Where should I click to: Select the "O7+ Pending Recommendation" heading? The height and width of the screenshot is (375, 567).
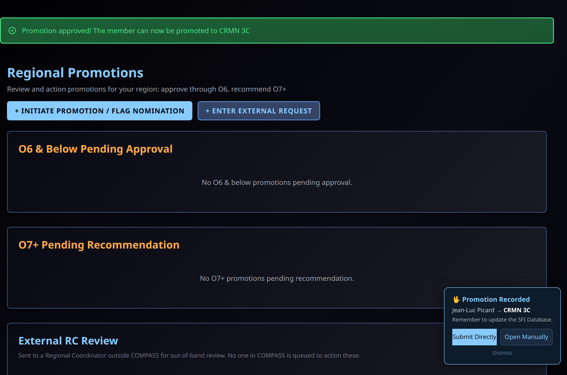[x=99, y=245]
